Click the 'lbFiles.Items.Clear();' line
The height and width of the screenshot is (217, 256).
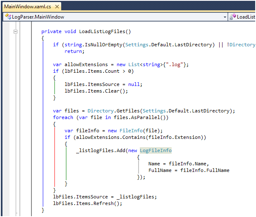click(x=96, y=91)
